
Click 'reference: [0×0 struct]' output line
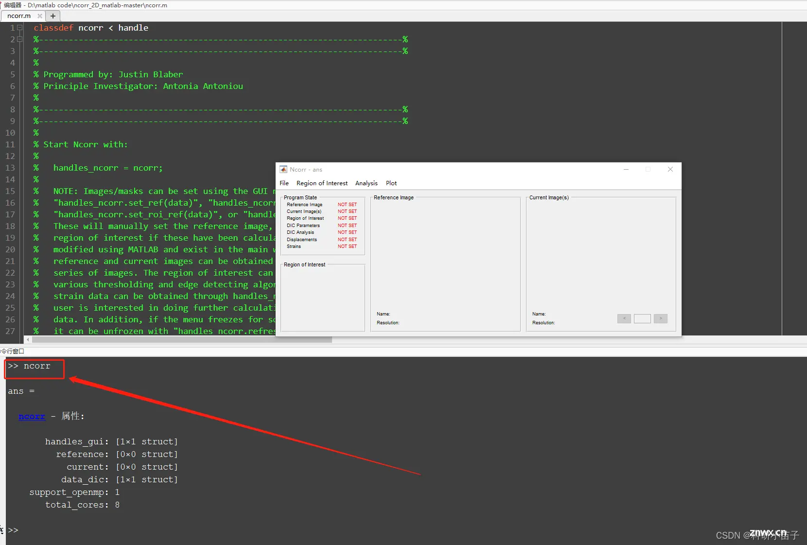tap(117, 455)
